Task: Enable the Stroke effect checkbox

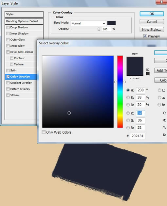Action: click(x=8, y=95)
